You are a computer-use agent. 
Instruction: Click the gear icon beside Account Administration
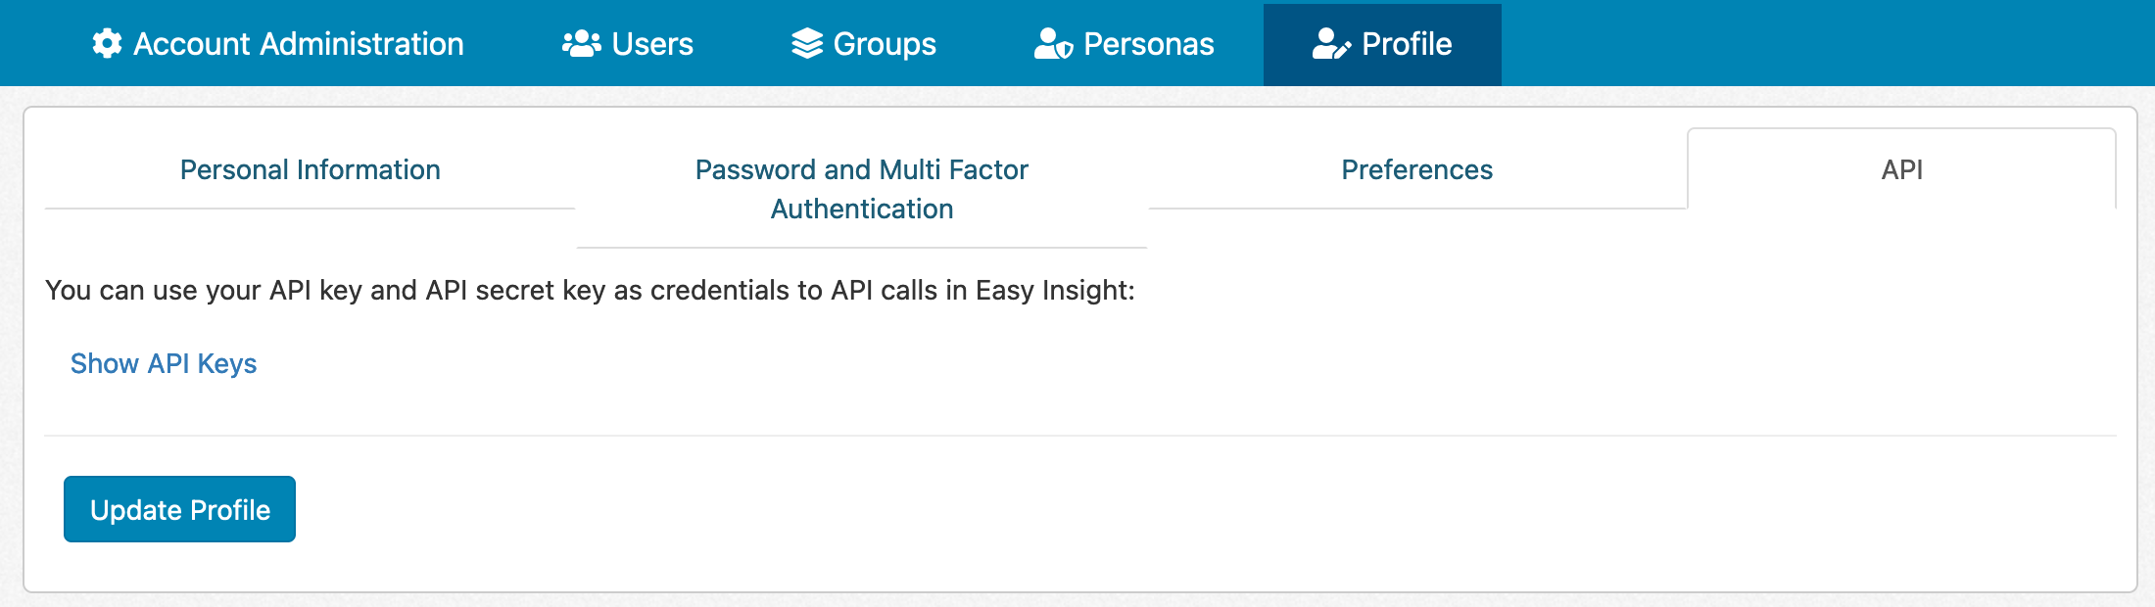coord(108,43)
